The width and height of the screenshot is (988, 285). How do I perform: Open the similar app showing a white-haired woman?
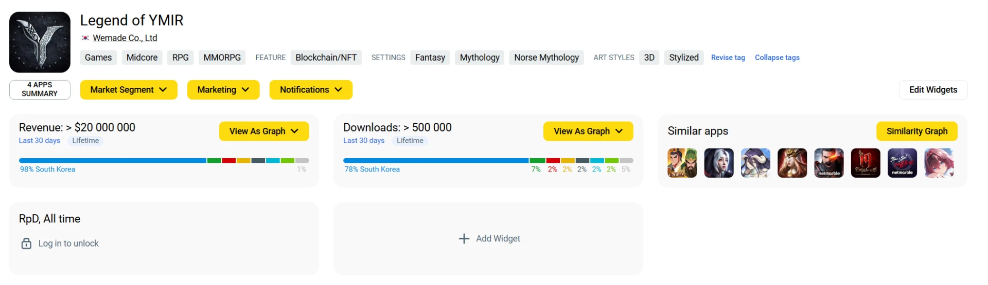(x=718, y=163)
